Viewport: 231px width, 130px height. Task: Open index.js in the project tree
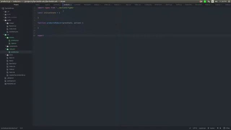coord(12,69)
